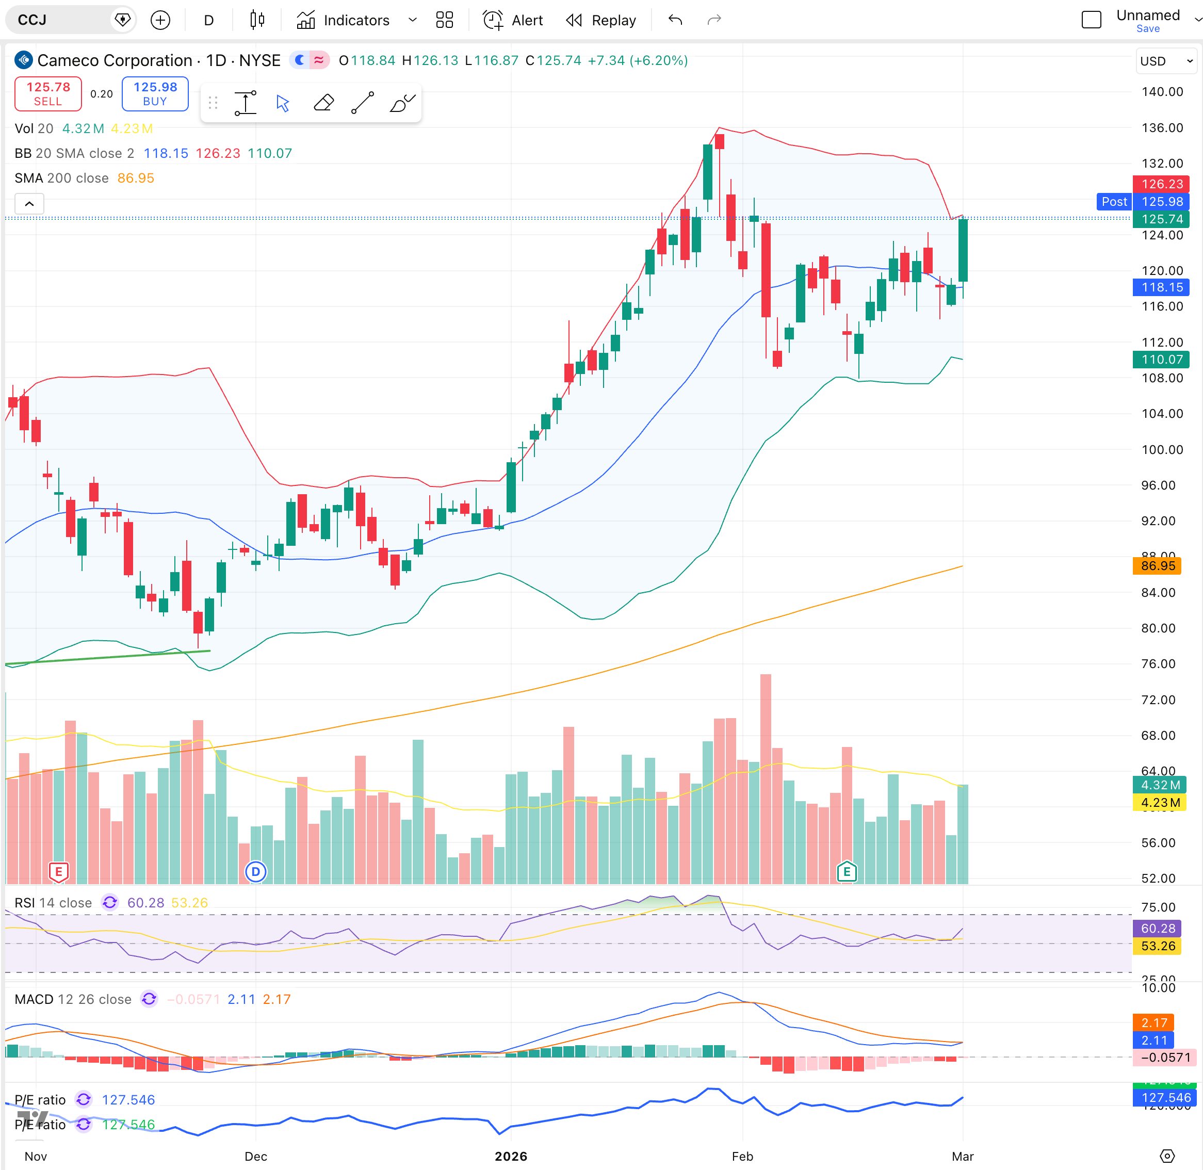Select the arrow pointer tool

pos(283,103)
